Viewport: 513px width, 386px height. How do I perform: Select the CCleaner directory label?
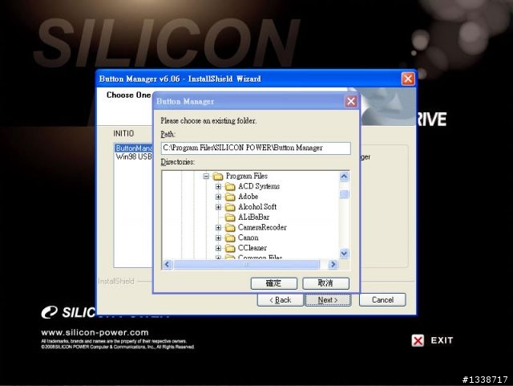click(x=252, y=248)
